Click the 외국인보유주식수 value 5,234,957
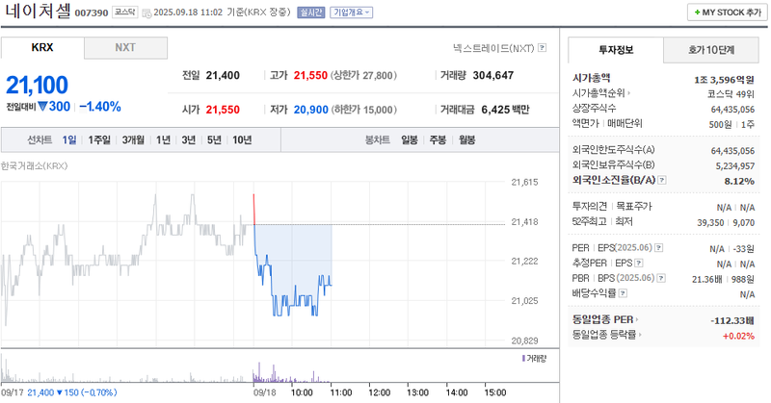The image size is (771, 403). pyautogui.click(x=735, y=166)
